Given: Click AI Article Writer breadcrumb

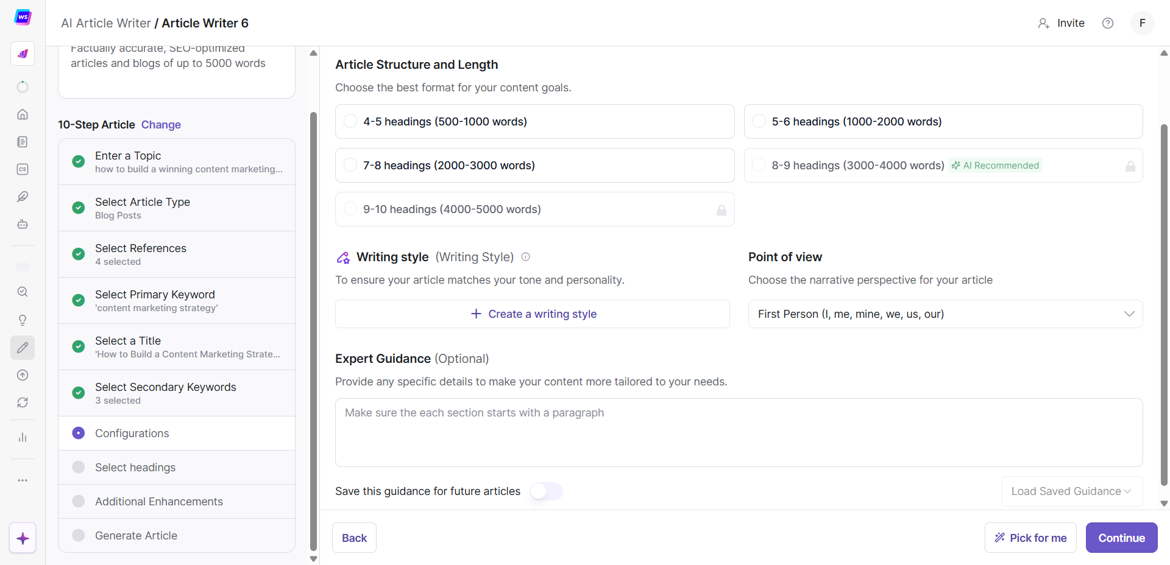Looking at the screenshot, I should click(106, 23).
